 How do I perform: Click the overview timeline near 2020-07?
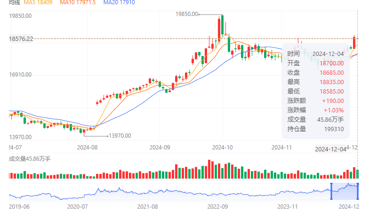78,193
